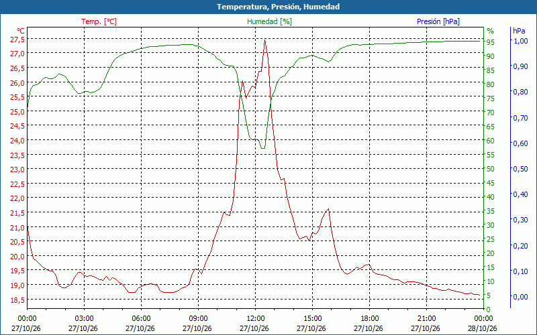The height and width of the screenshot is (335, 537).
Task: Click the '18:00' time axis label
Action: point(370,319)
